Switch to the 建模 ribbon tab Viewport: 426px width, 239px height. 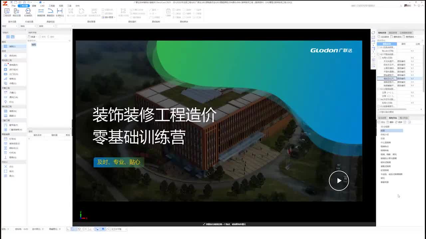tap(34, 6)
